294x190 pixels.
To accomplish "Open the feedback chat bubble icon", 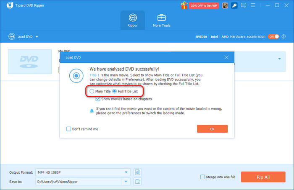I will click(243, 5).
